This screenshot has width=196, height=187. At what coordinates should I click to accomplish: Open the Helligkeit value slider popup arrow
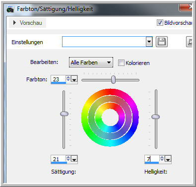click(x=168, y=159)
